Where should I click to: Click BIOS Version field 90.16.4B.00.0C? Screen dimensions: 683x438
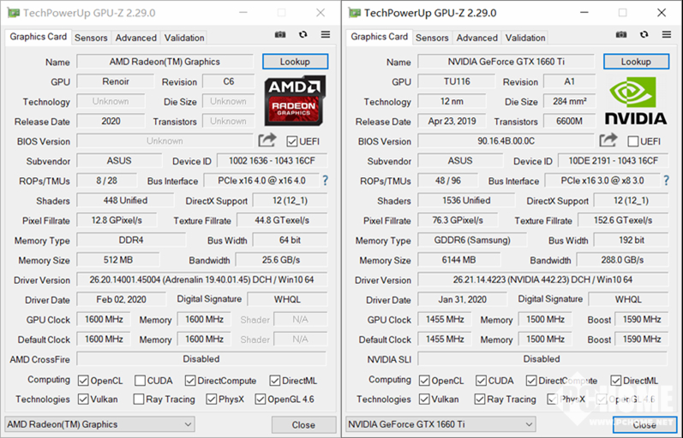pos(506,141)
